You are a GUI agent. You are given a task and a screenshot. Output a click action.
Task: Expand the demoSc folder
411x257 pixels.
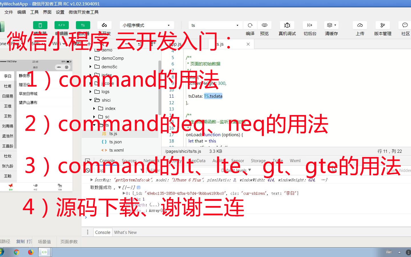pyautogui.click(x=90, y=67)
